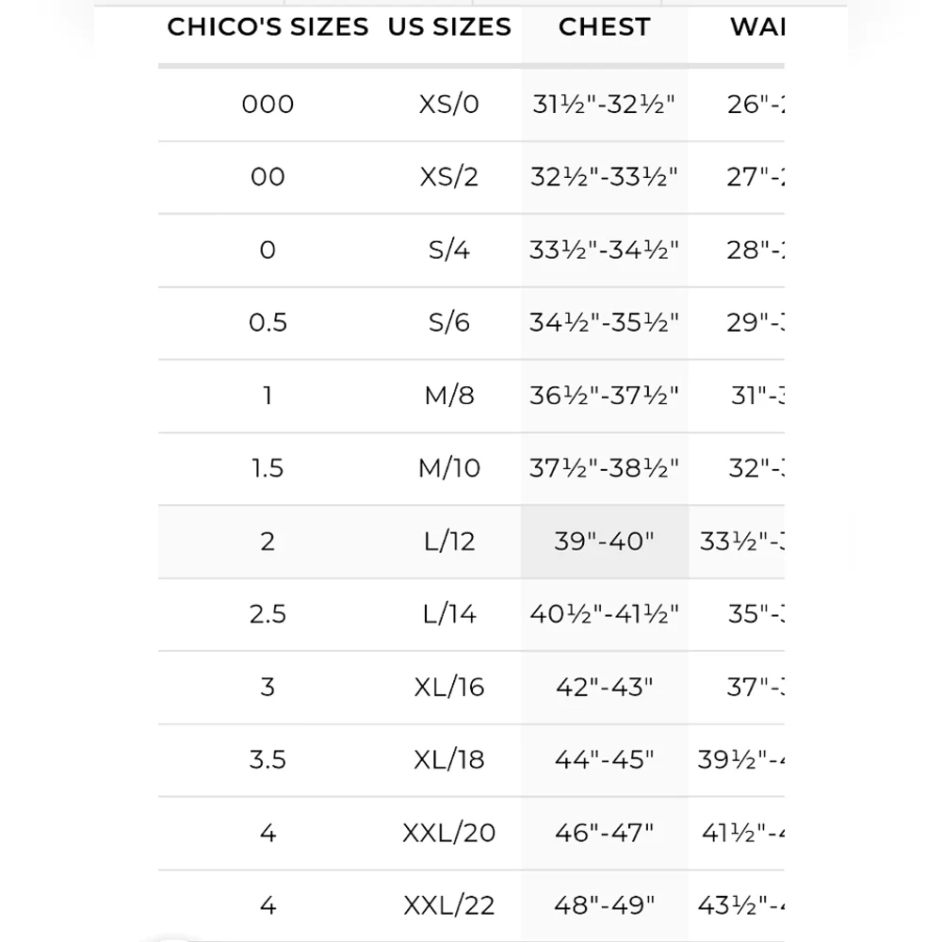The image size is (942, 942).
Task: Click the XXL/20 US size cell
Action: pos(448,833)
